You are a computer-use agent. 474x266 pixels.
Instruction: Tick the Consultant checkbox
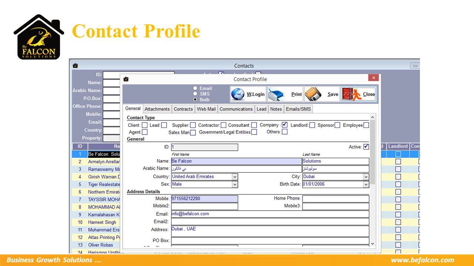254,125
